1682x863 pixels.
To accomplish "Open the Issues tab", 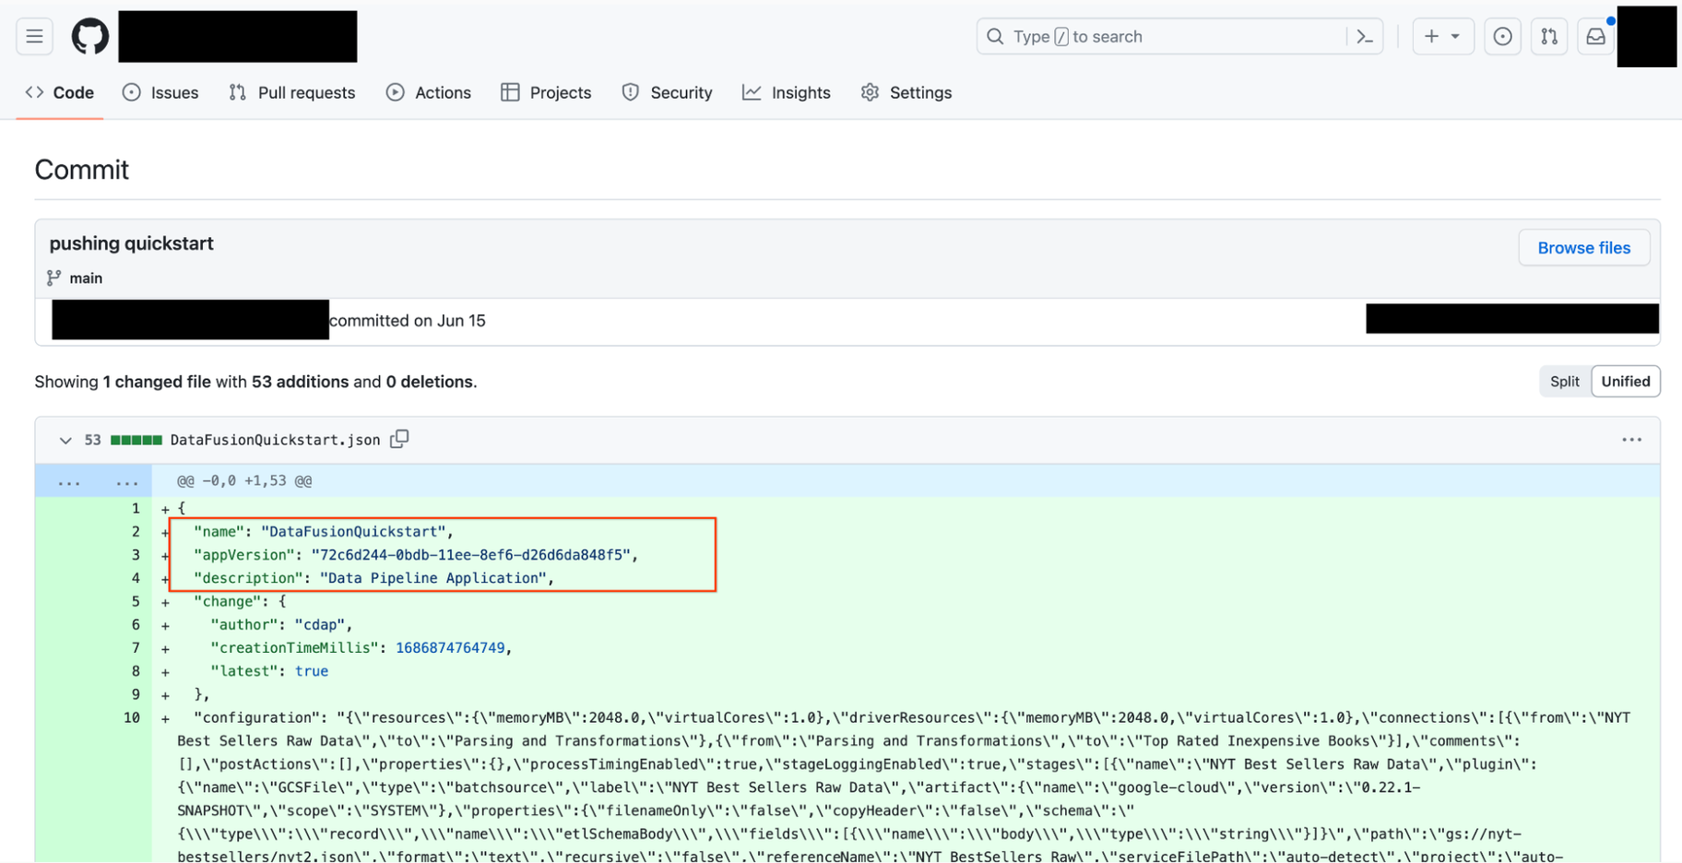I will click(x=160, y=92).
